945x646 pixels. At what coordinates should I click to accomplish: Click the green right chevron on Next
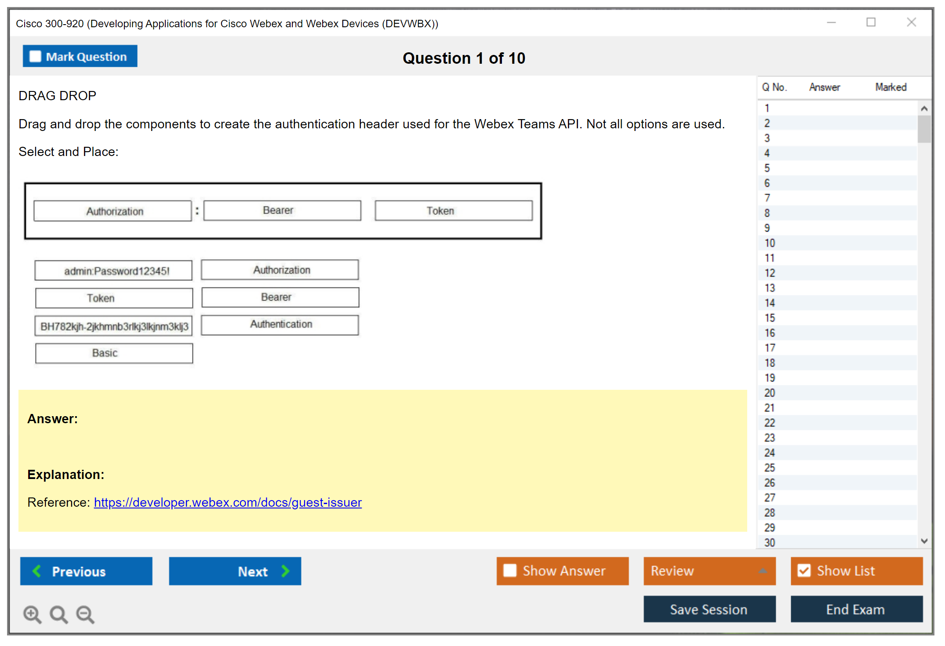coord(285,571)
